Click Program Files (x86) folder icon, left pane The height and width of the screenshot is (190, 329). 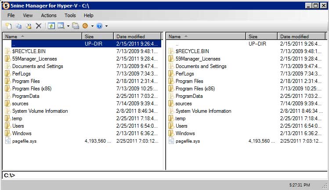pyautogui.click(x=7, y=89)
